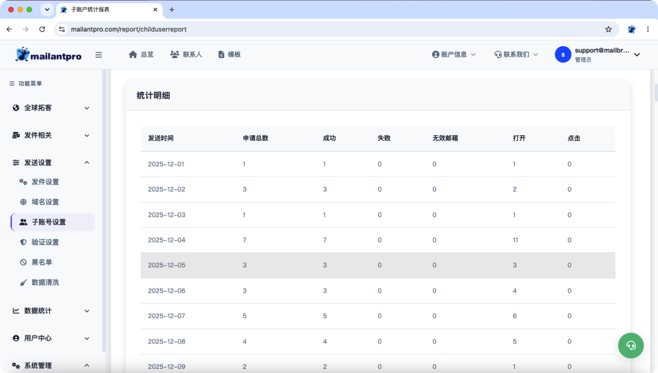Open a new browser tab with plus
Image resolution: width=658 pixels, height=373 pixels.
(172, 9)
